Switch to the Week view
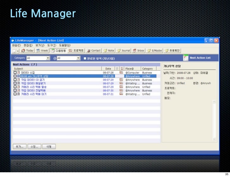The height and width of the screenshot is (177, 230). point(42,51)
